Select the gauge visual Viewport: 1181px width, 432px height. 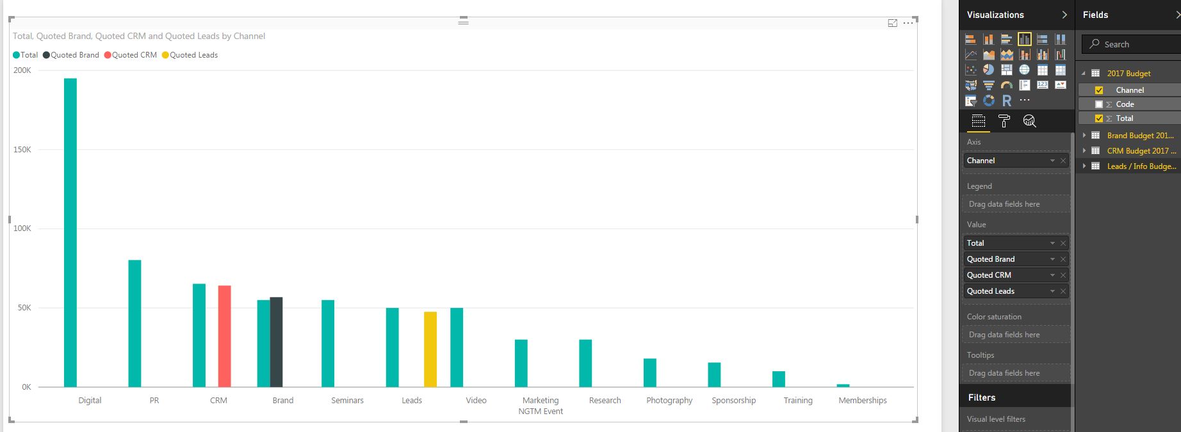point(1007,85)
